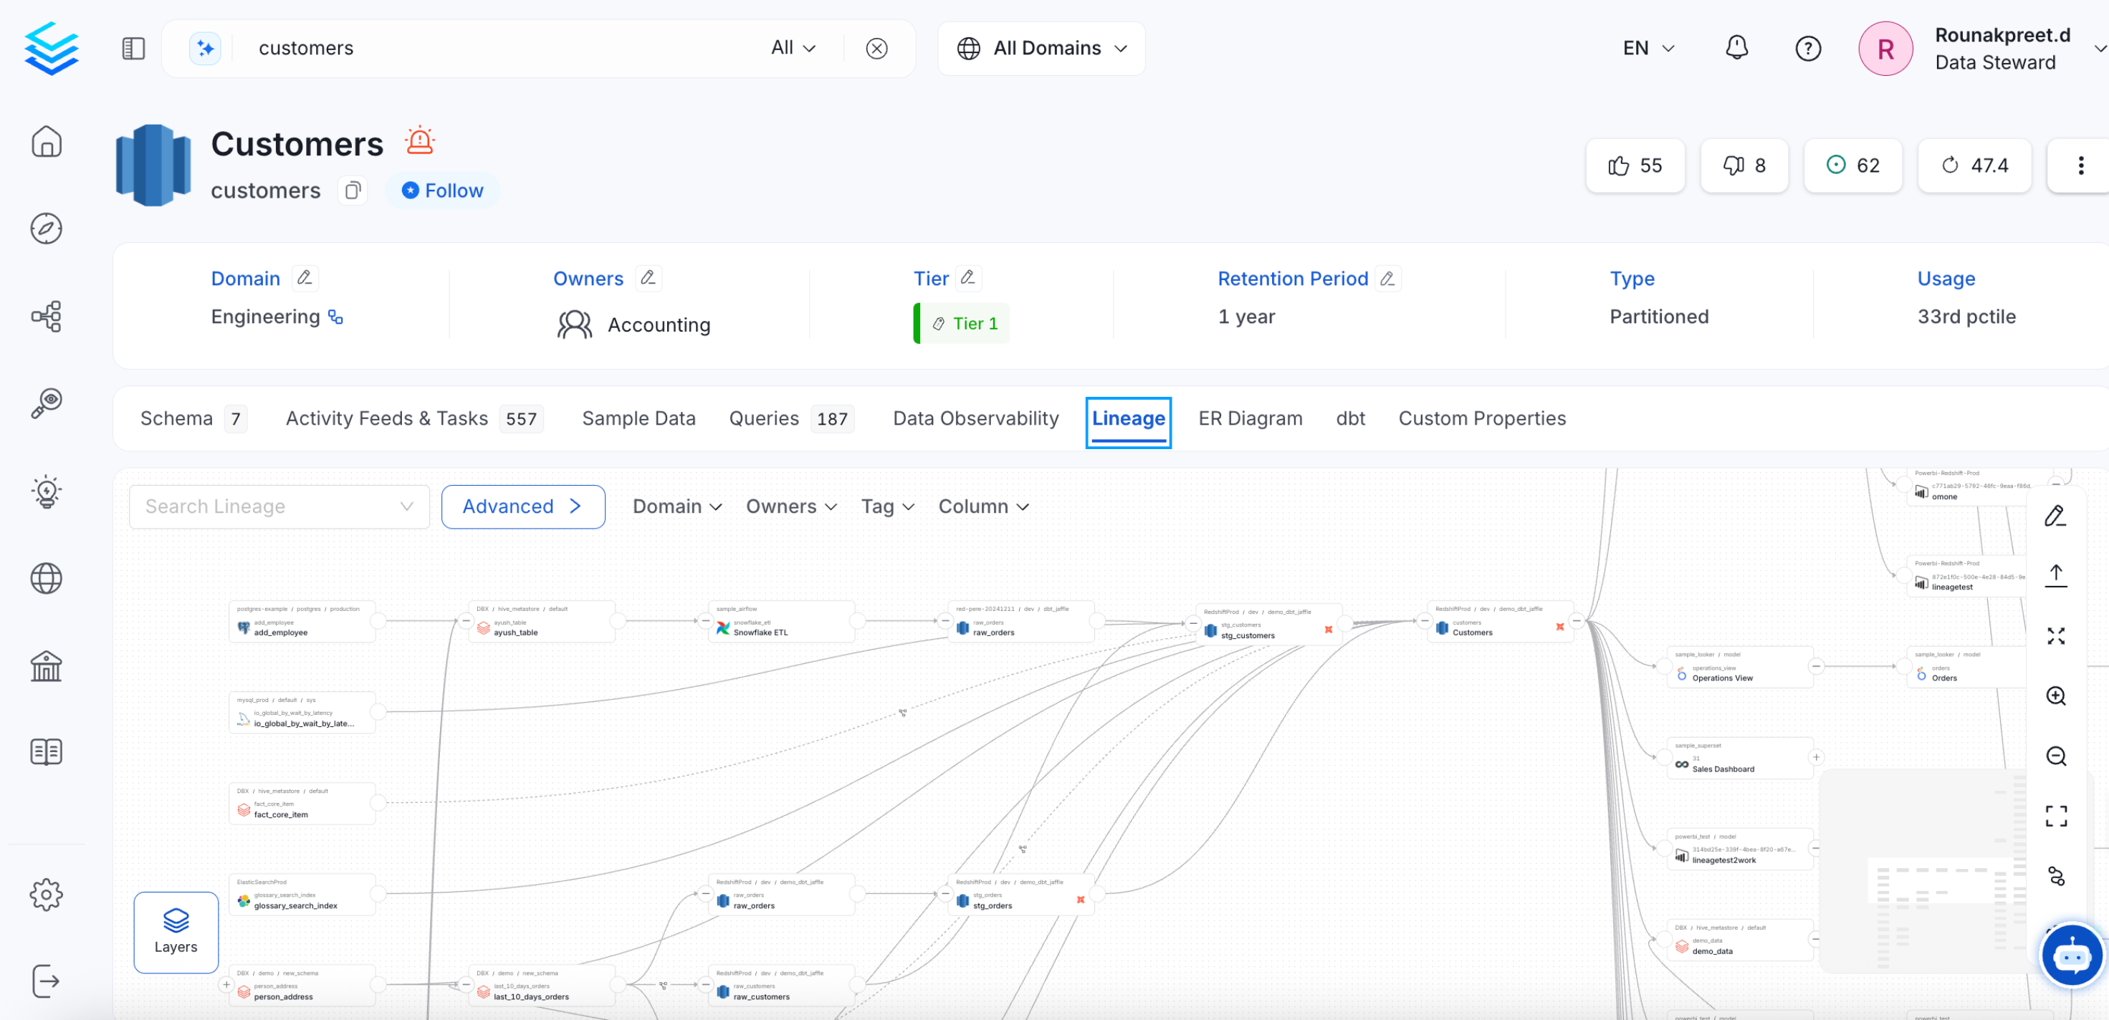2109x1020 pixels.
Task: Launch the chatbot assistant in bottom right
Action: (x=2073, y=956)
